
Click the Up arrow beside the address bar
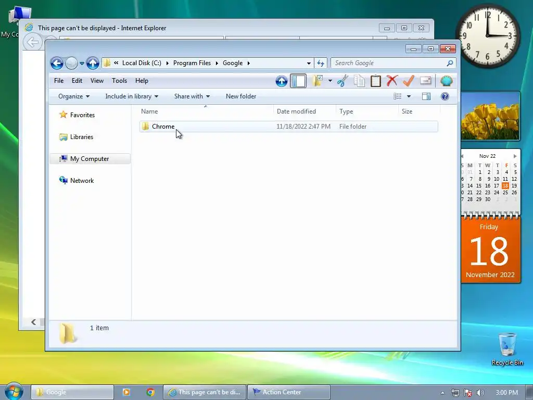pyautogui.click(x=93, y=63)
